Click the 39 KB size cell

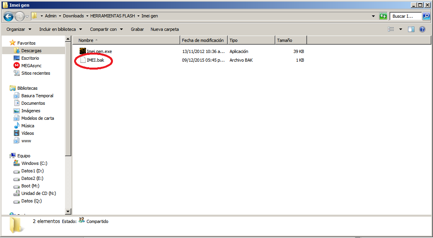[x=299, y=51]
